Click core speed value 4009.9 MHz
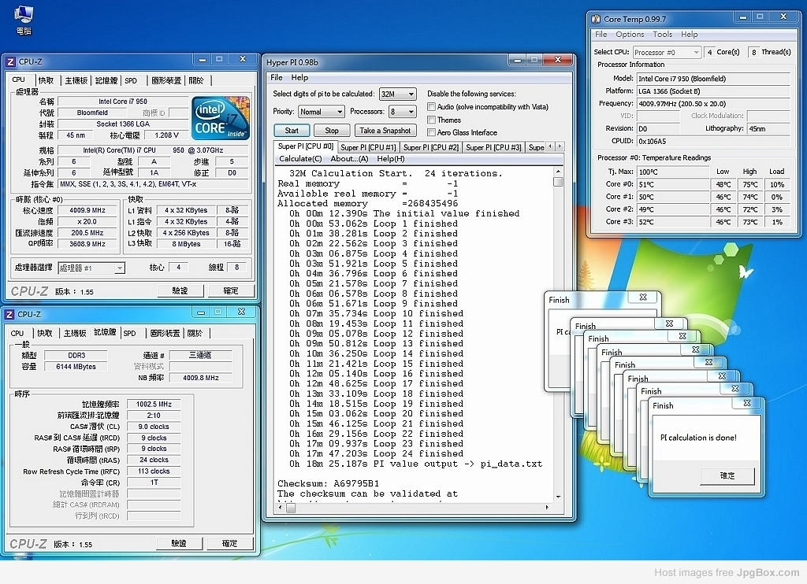The image size is (807, 584). tap(88, 210)
